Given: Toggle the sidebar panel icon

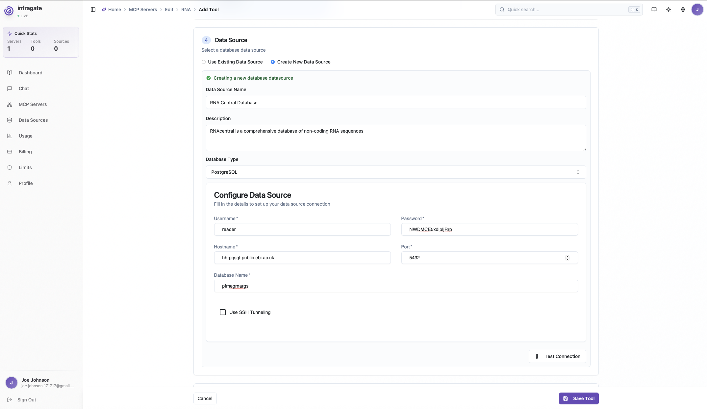Looking at the screenshot, I should tap(93, 10).
